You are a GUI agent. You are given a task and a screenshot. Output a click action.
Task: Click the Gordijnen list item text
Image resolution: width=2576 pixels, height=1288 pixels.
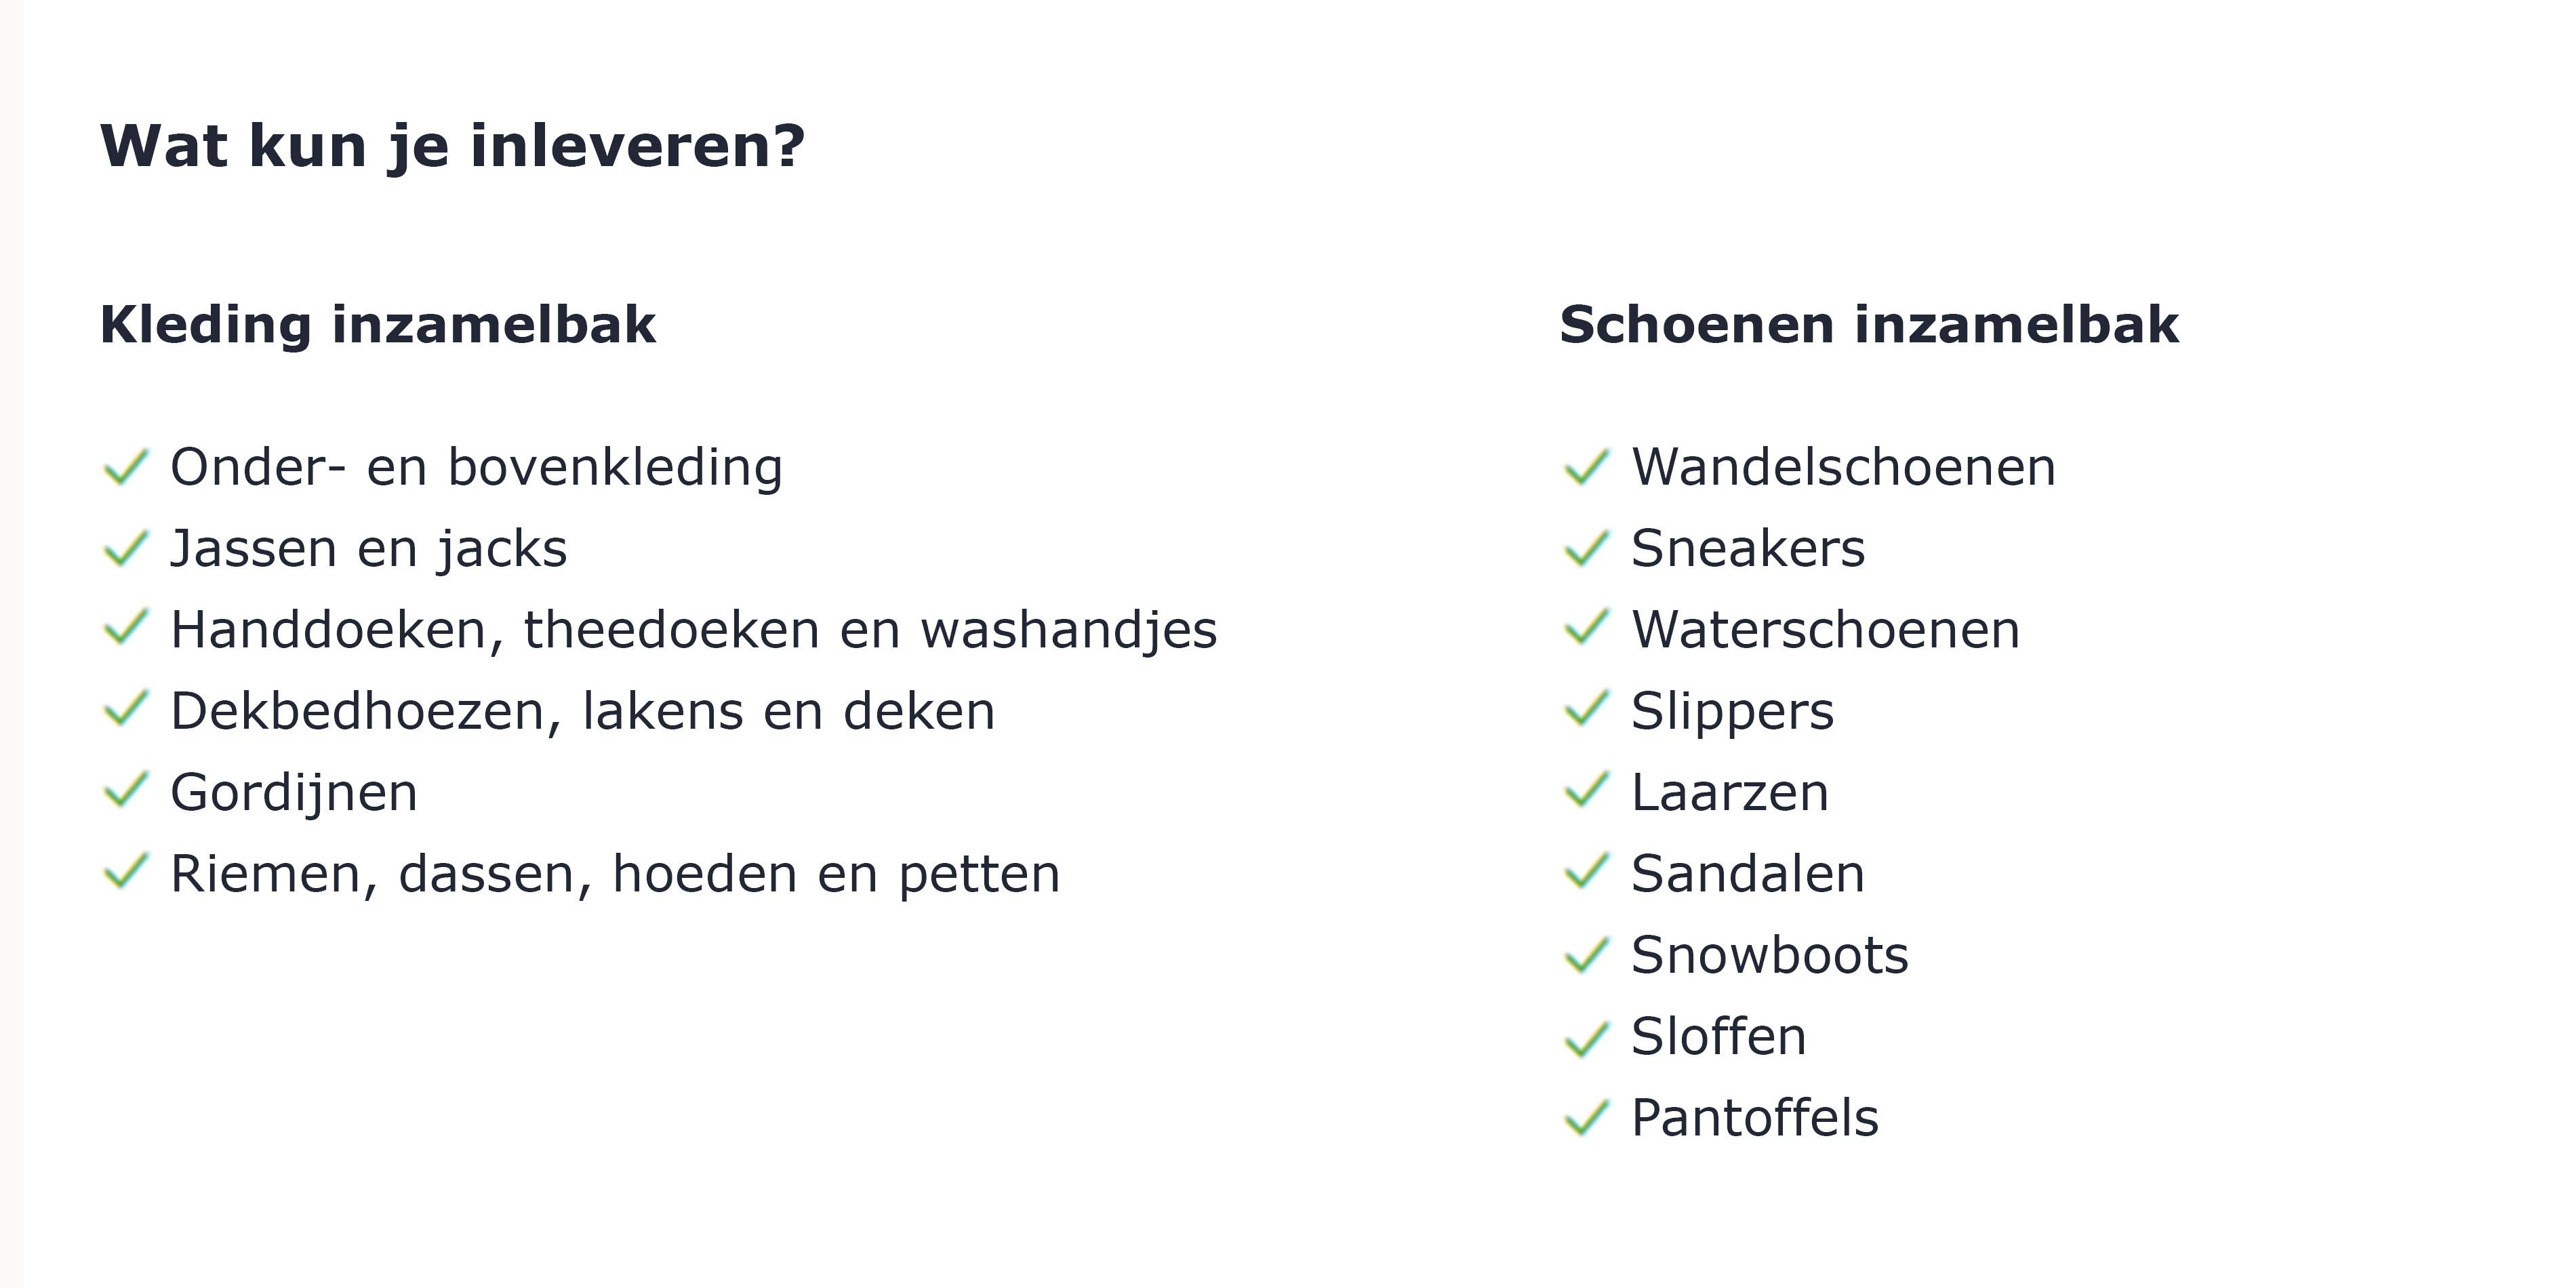(294, 793)
